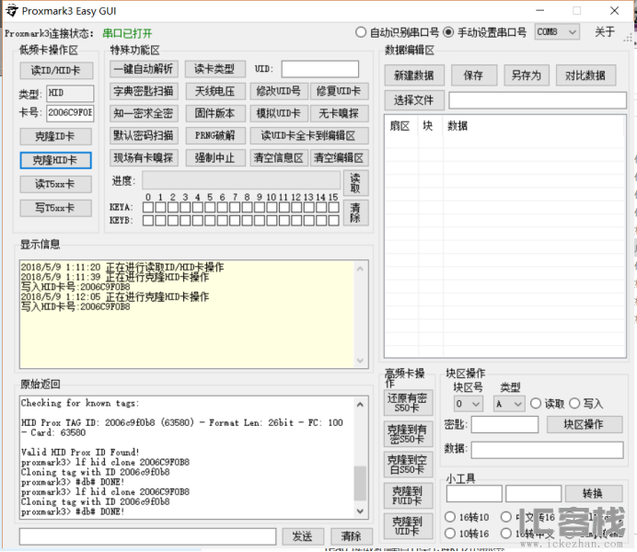Click 克隆到空白S50卡 button
The width and height of the screenshot is (637, 552).
tap(408, 465)
